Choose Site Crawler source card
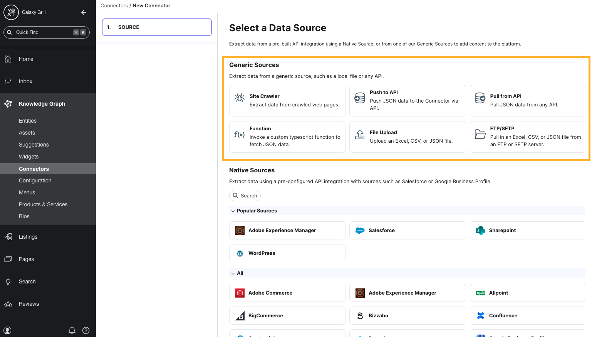The width and height of the screenshot is (592, 337). point(287,101)
